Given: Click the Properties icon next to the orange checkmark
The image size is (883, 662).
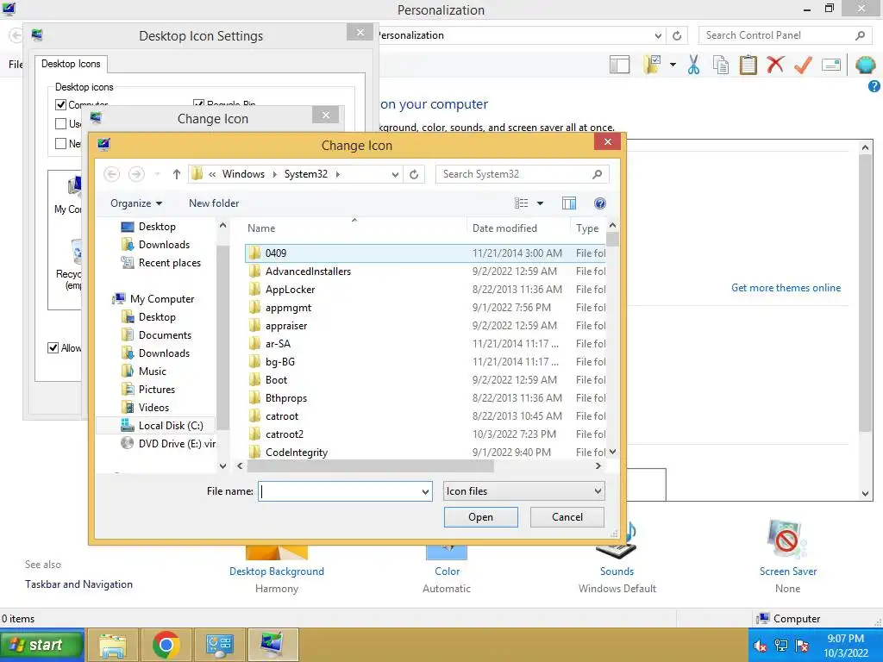Looking at the screenshot, I should coord(831,65).
